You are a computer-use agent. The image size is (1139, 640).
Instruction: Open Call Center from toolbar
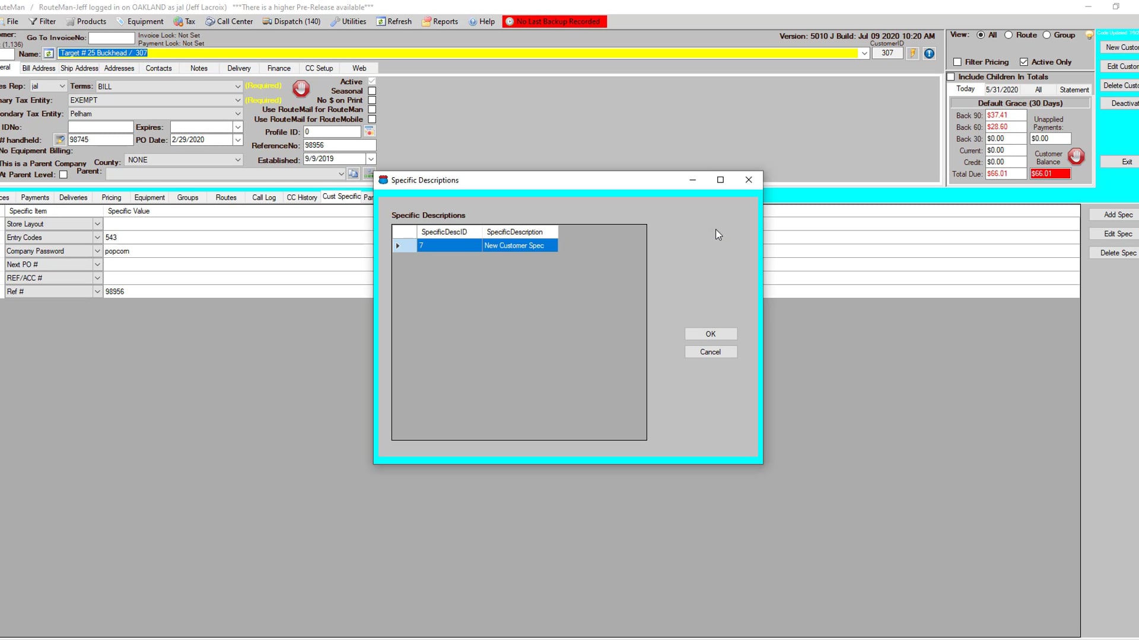(229, 21)
